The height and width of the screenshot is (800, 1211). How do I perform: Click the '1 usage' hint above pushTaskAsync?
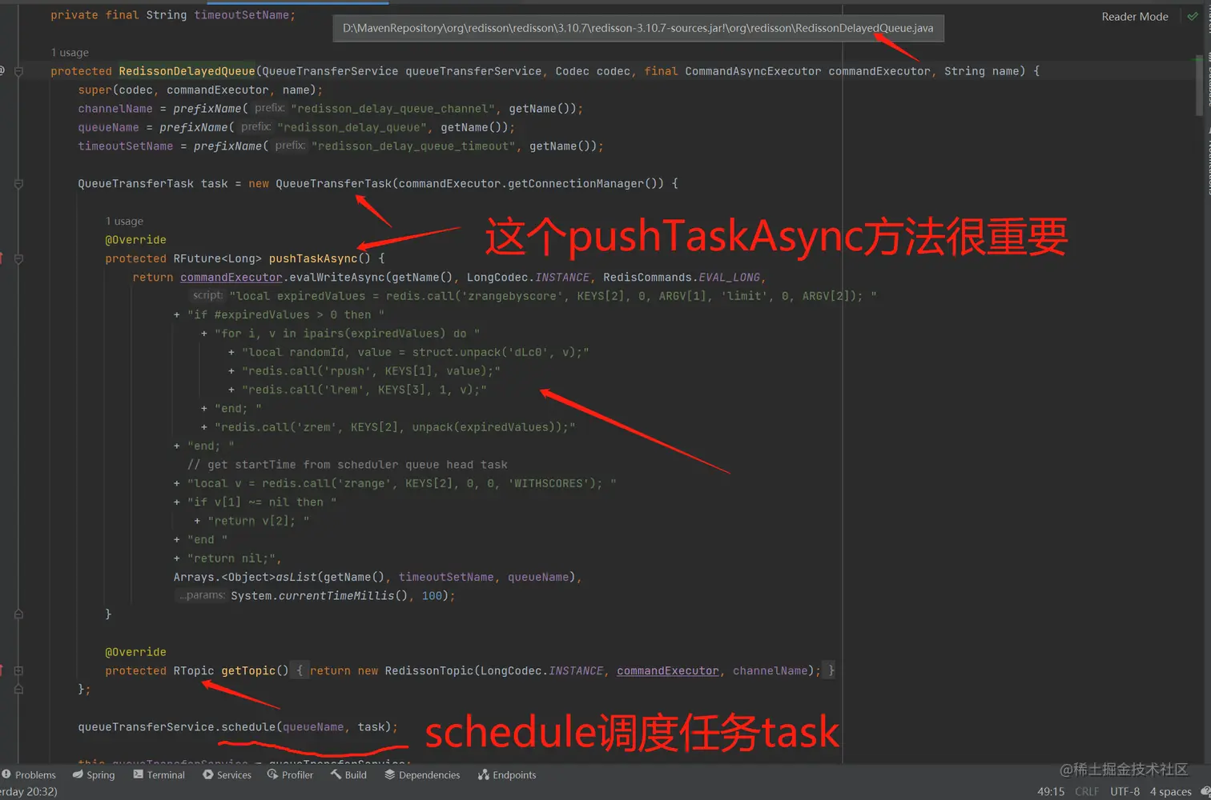(124, 221)
